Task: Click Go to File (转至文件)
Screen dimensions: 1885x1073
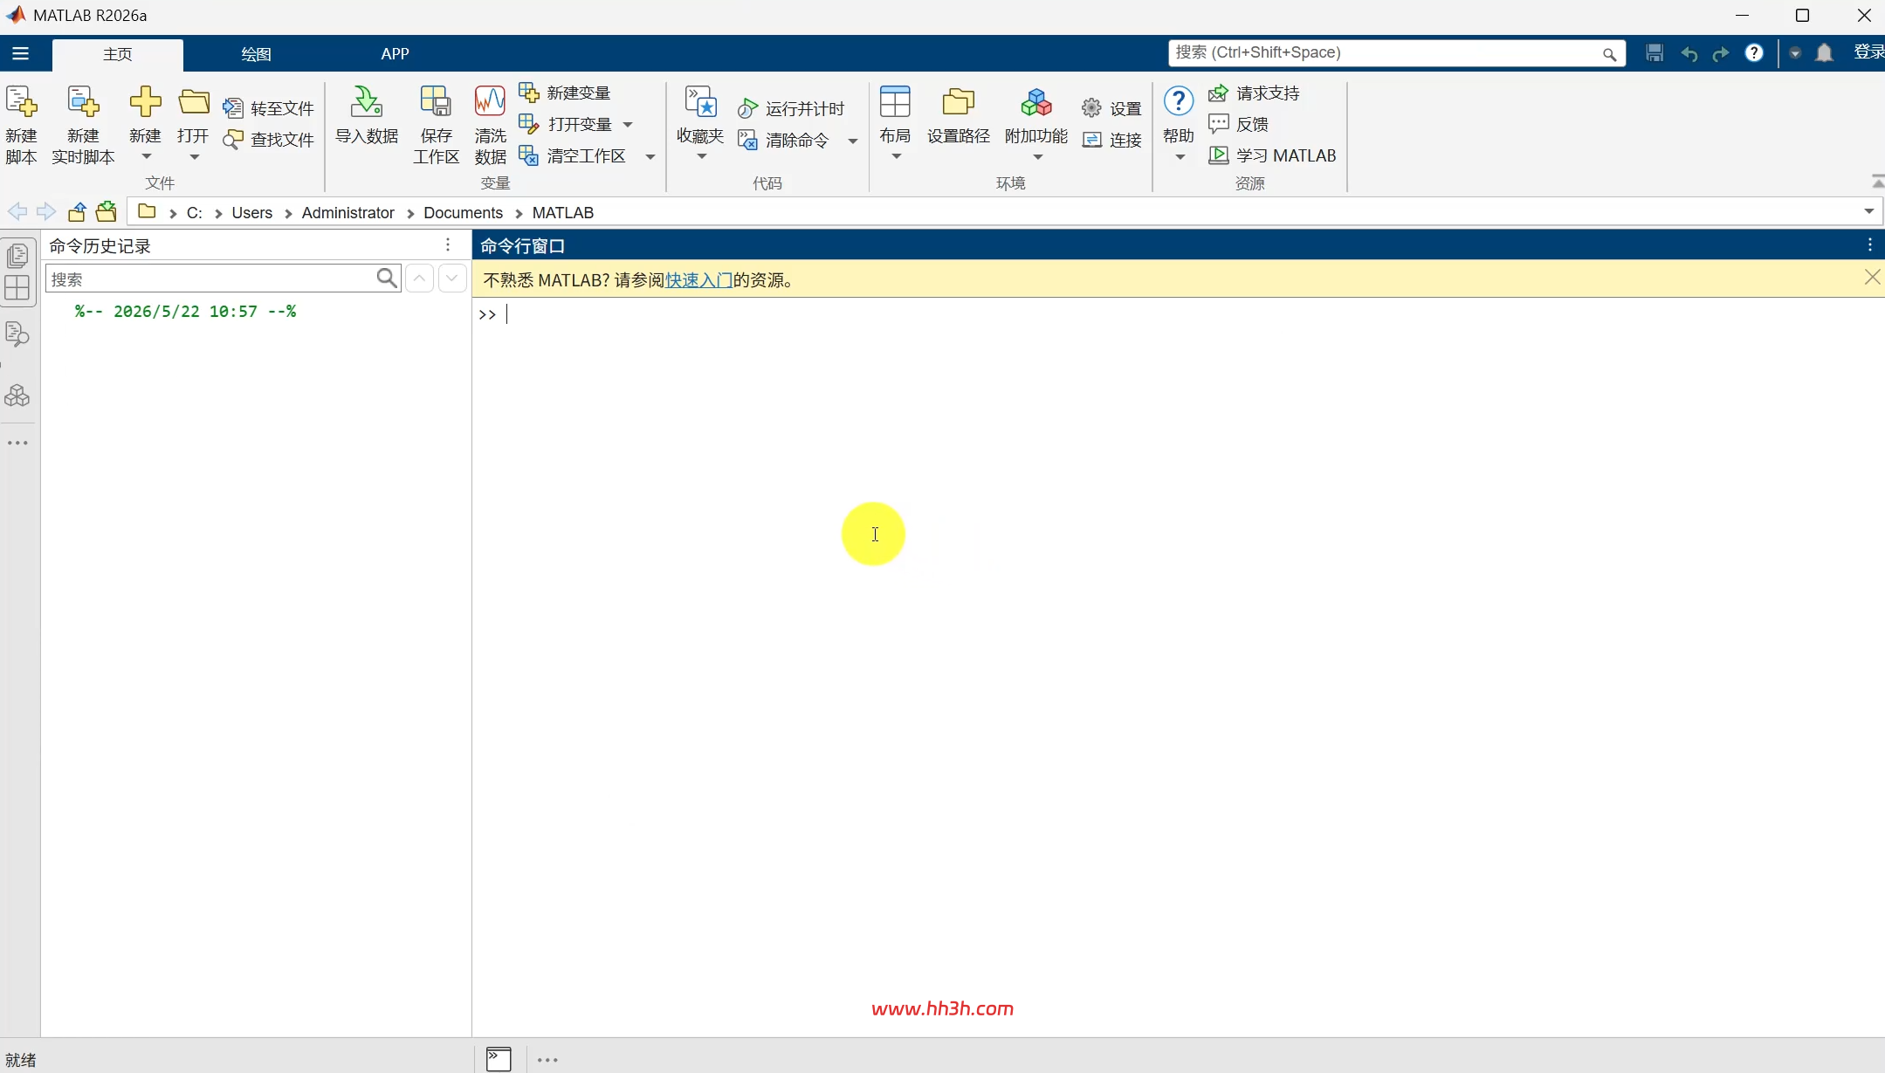Action: pos(268,108)
